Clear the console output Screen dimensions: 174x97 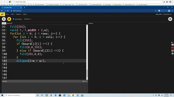coord(84,81)
